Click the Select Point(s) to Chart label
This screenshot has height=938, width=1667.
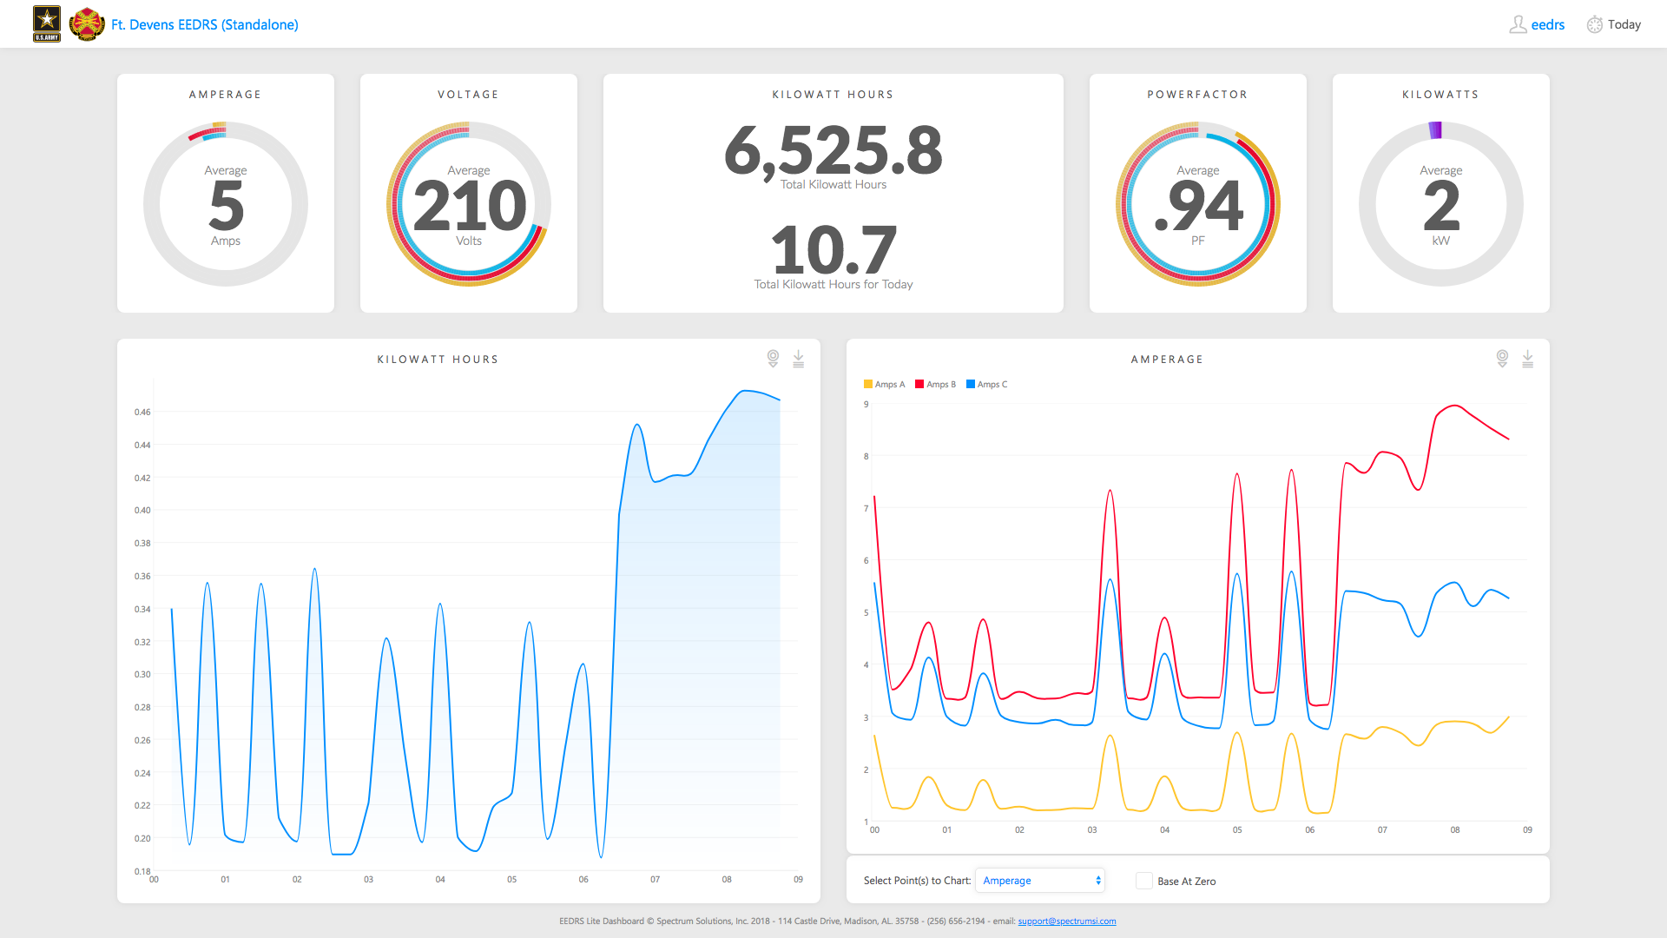[x=917, y=881]
